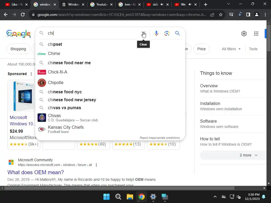This screenshot has width=271, height=203.
Task: Select the Chick-fil-A suggestion
Action: pyautogui.click(x=110, y=72)
